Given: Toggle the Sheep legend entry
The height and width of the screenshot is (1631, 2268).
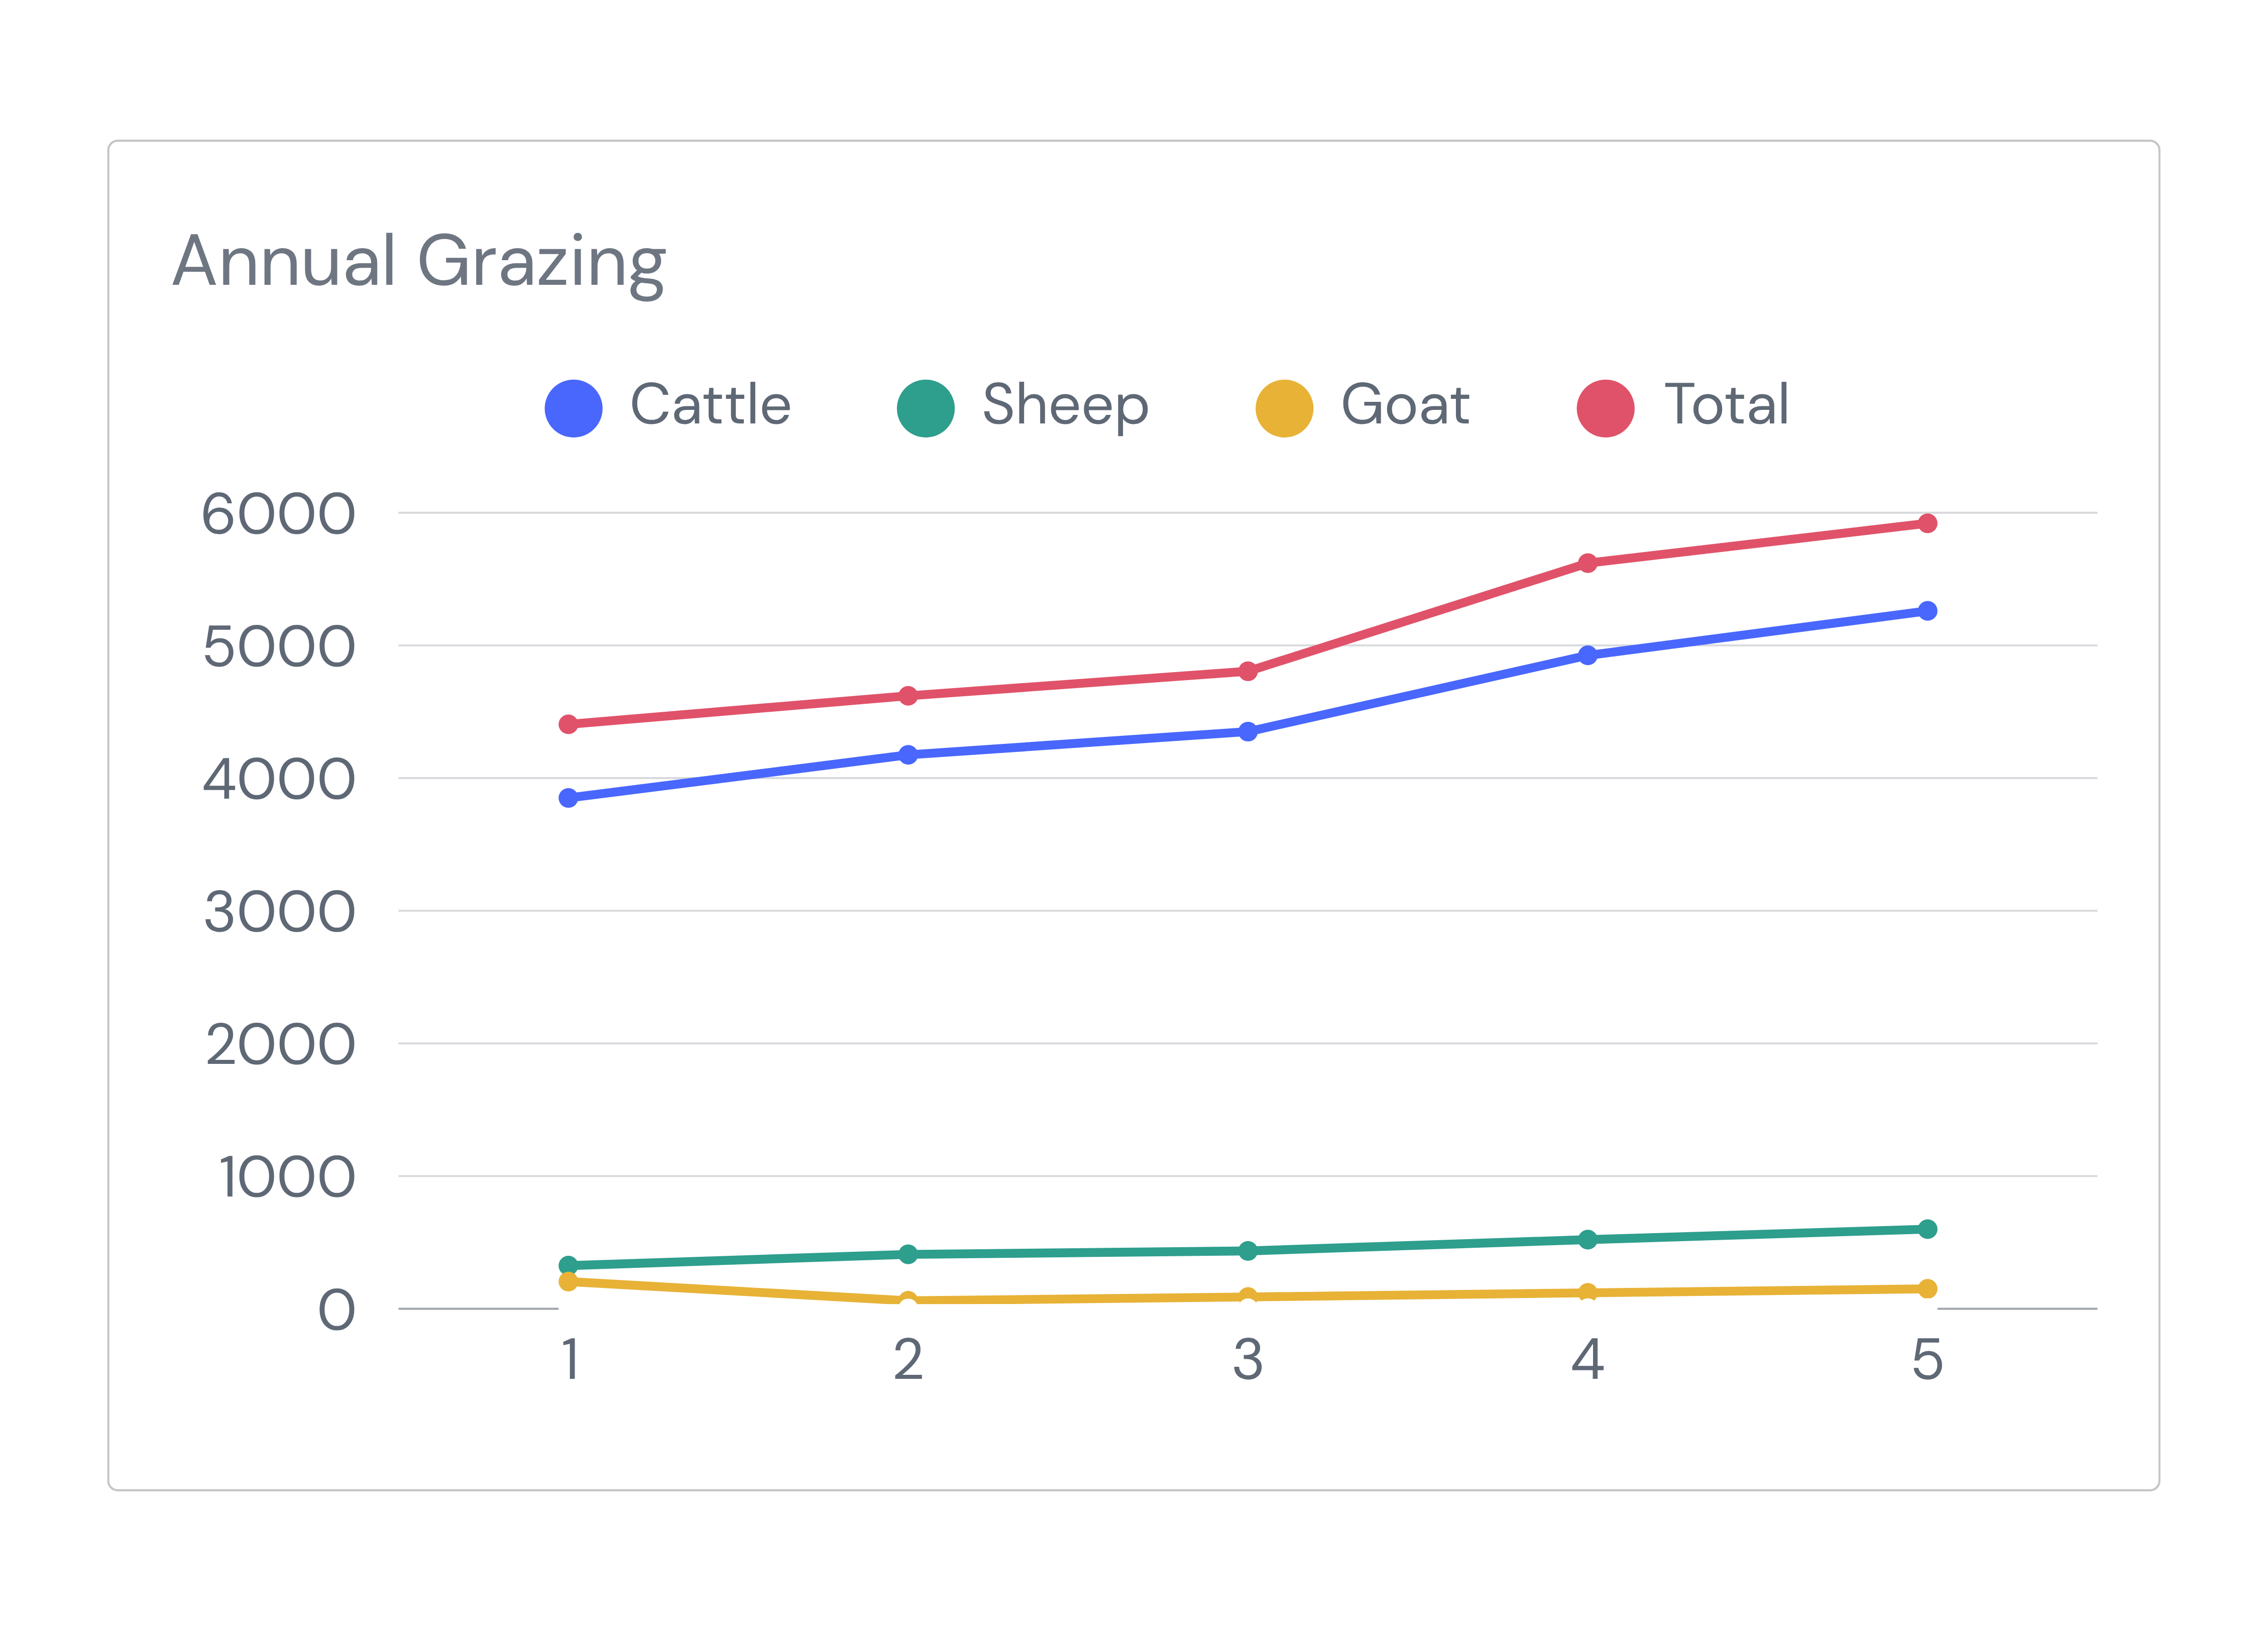Looking at the screenshot, I should tap(1022, 408).
